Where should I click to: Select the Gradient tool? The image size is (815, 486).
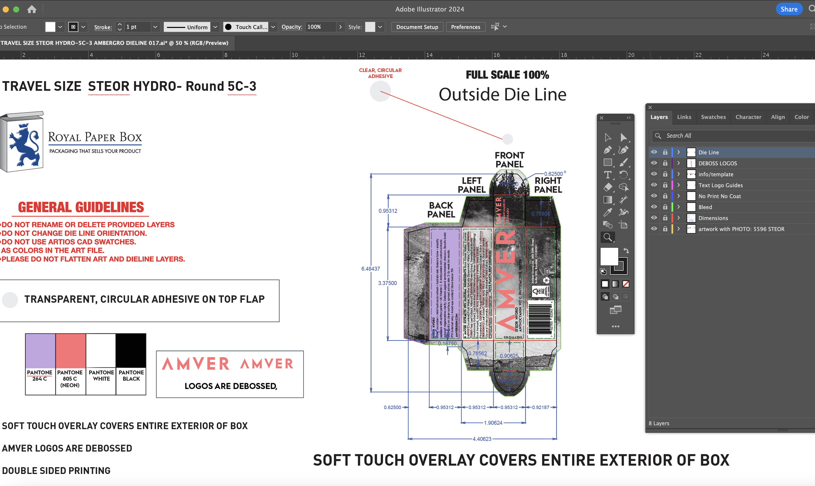click(608, 200)
